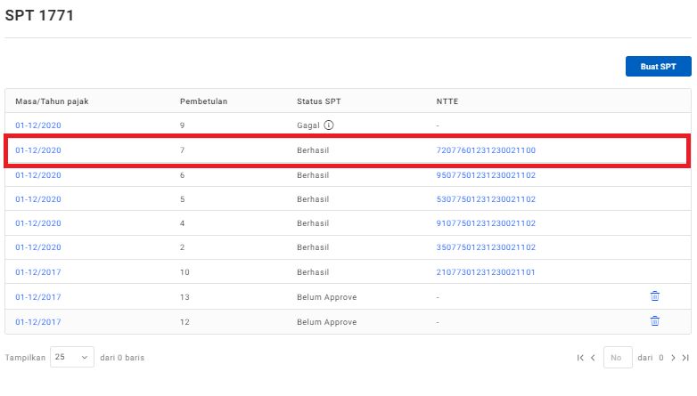Go to first page of the table

tap(580, 358)
